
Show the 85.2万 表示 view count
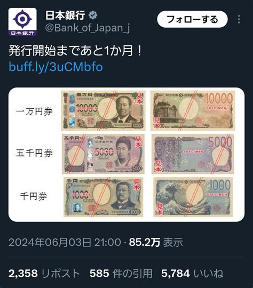pyautogui.click(x=156, y=242)
